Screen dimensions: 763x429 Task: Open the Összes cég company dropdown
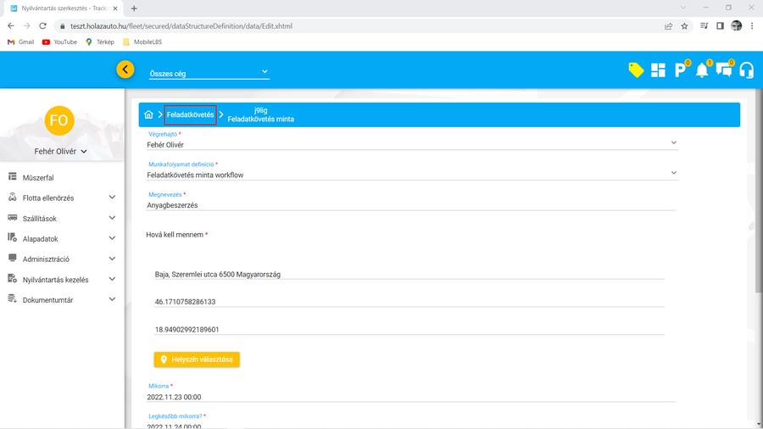(209, 73)
